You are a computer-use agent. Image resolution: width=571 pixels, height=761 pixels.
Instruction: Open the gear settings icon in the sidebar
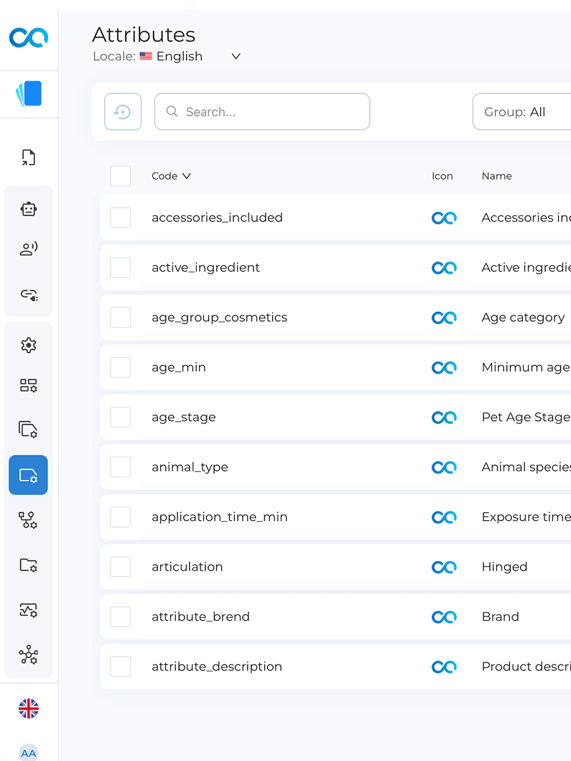[x=29, y=346]
